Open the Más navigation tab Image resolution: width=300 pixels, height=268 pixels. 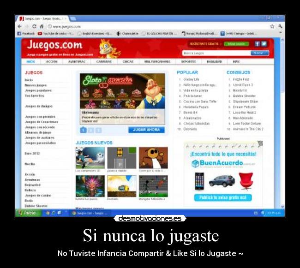coord(236,61)
